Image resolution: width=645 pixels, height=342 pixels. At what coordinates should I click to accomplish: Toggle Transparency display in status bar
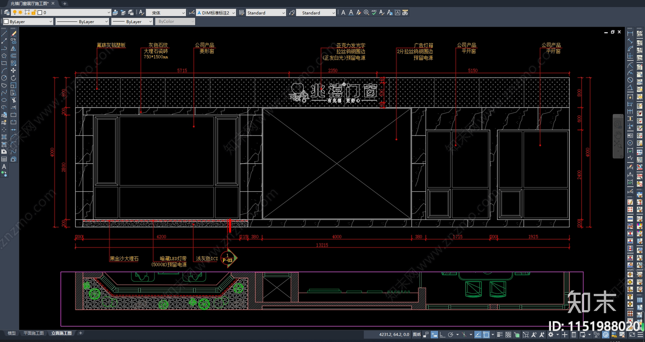pos(508,334)
